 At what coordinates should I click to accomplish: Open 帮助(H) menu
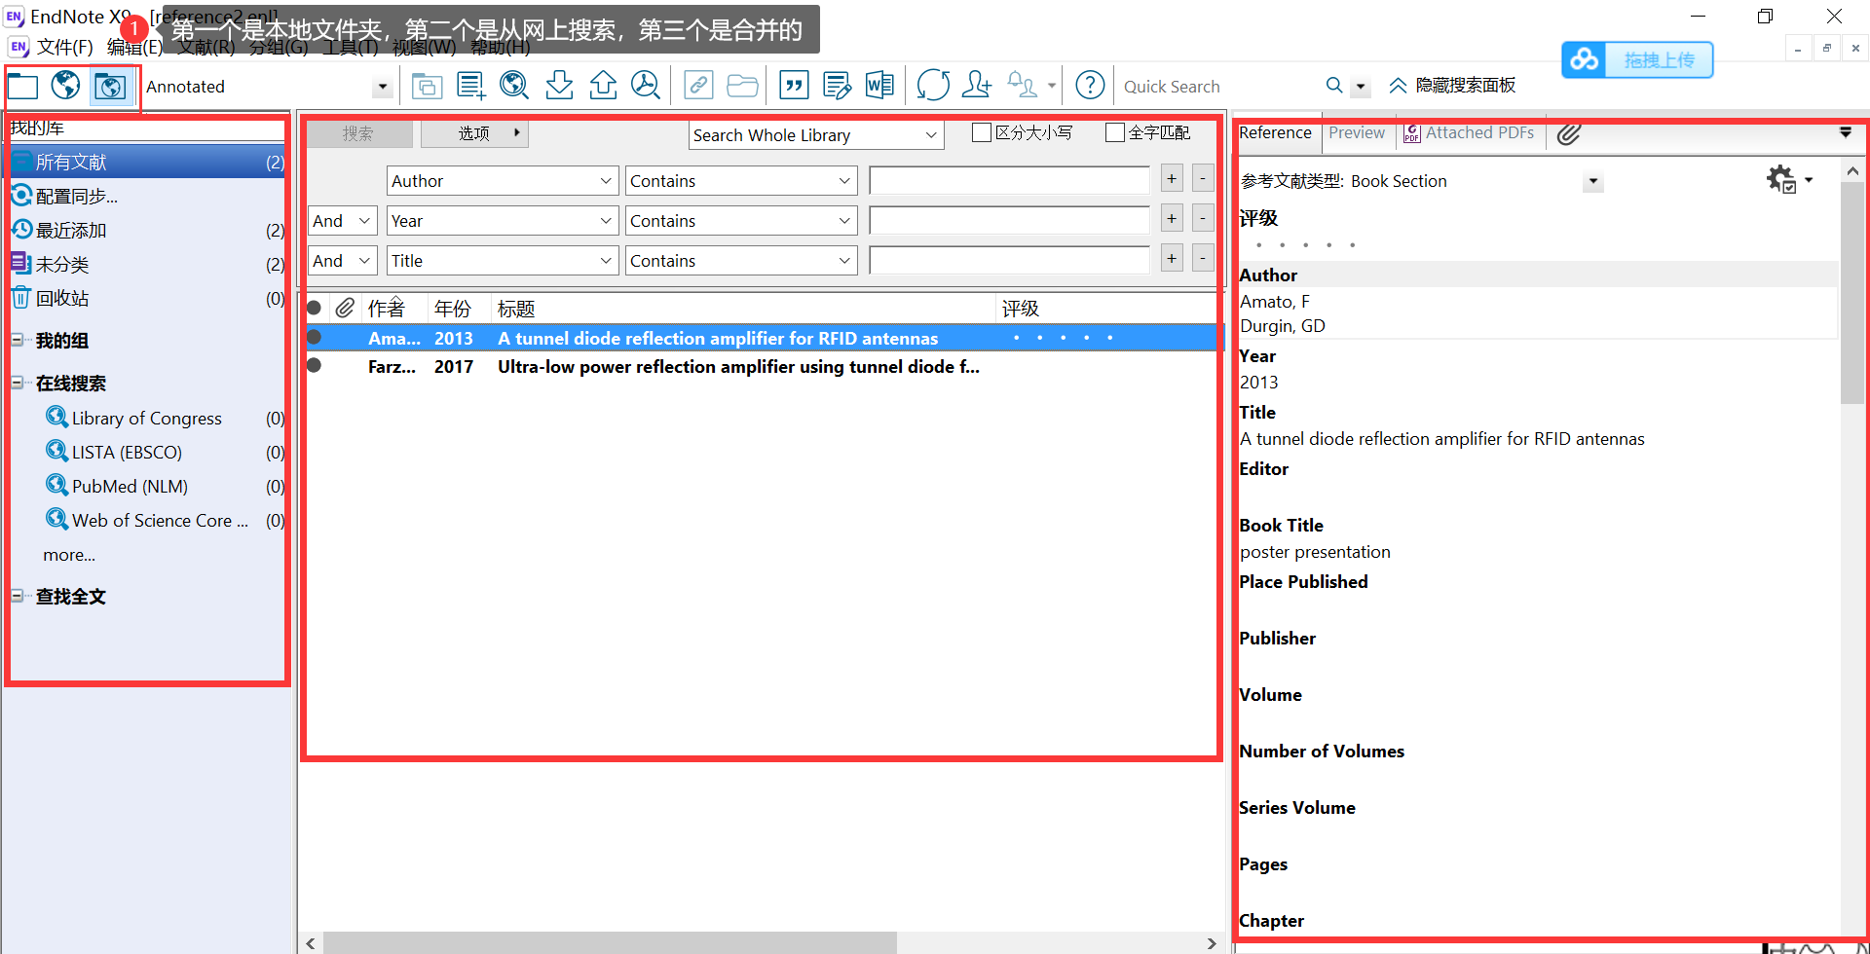[x=501, y=47]
